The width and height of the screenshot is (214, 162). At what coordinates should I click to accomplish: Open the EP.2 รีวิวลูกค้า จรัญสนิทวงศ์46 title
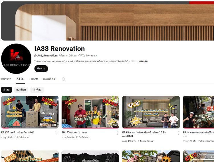pyautogui.click(x=18, y=133)
